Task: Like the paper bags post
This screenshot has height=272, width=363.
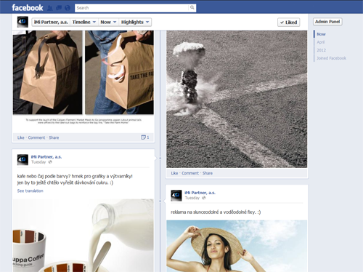Action: click(21, 137)
